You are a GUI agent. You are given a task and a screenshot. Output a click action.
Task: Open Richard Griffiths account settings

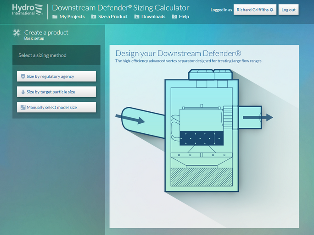(255, 10)
